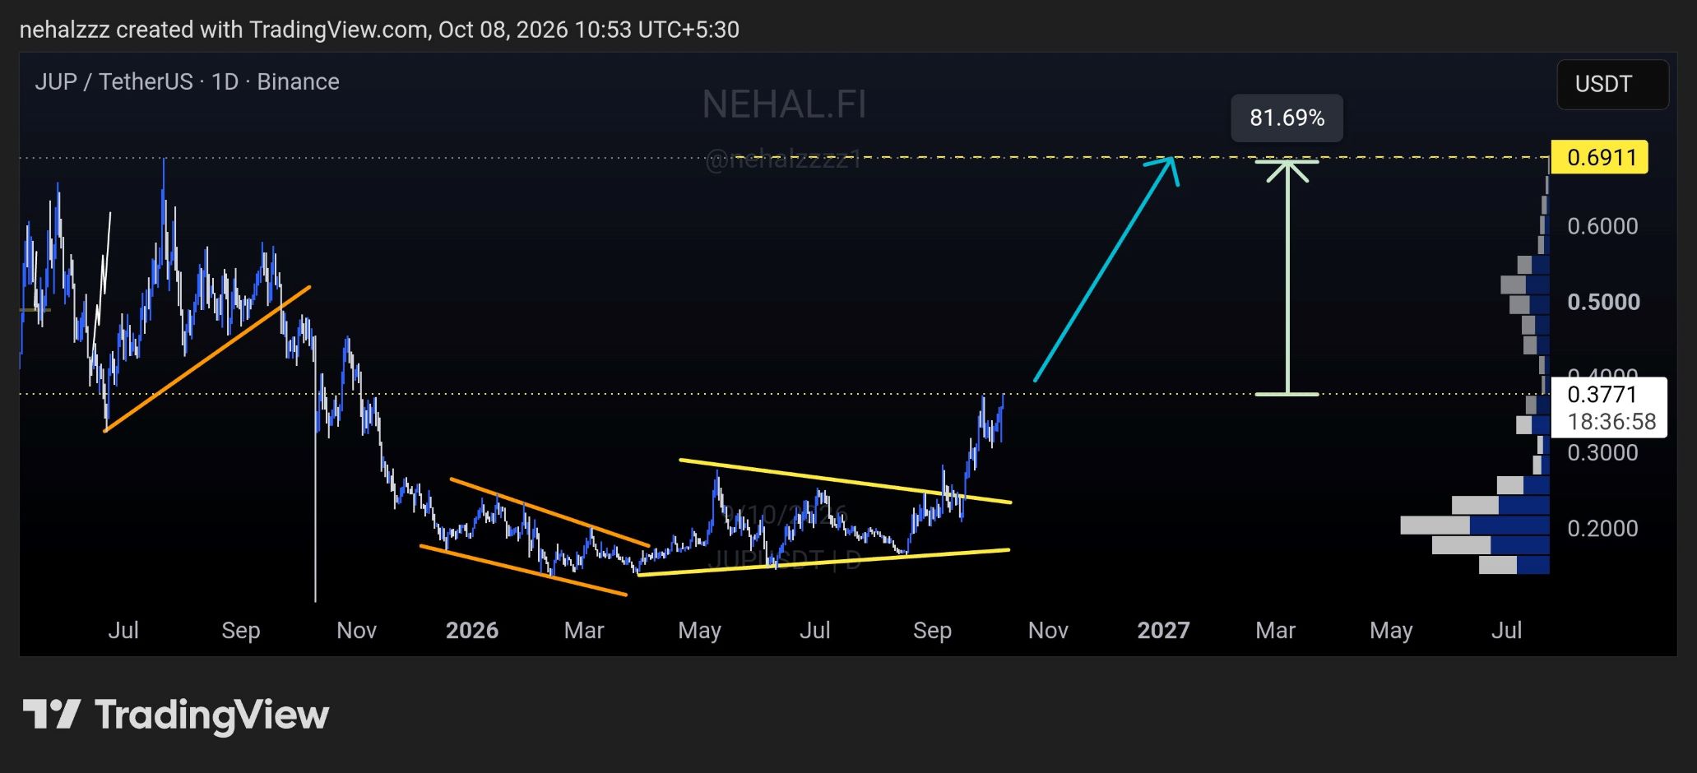Click the USDT currency button
1697x773 pixels.
coord(1612,84)
